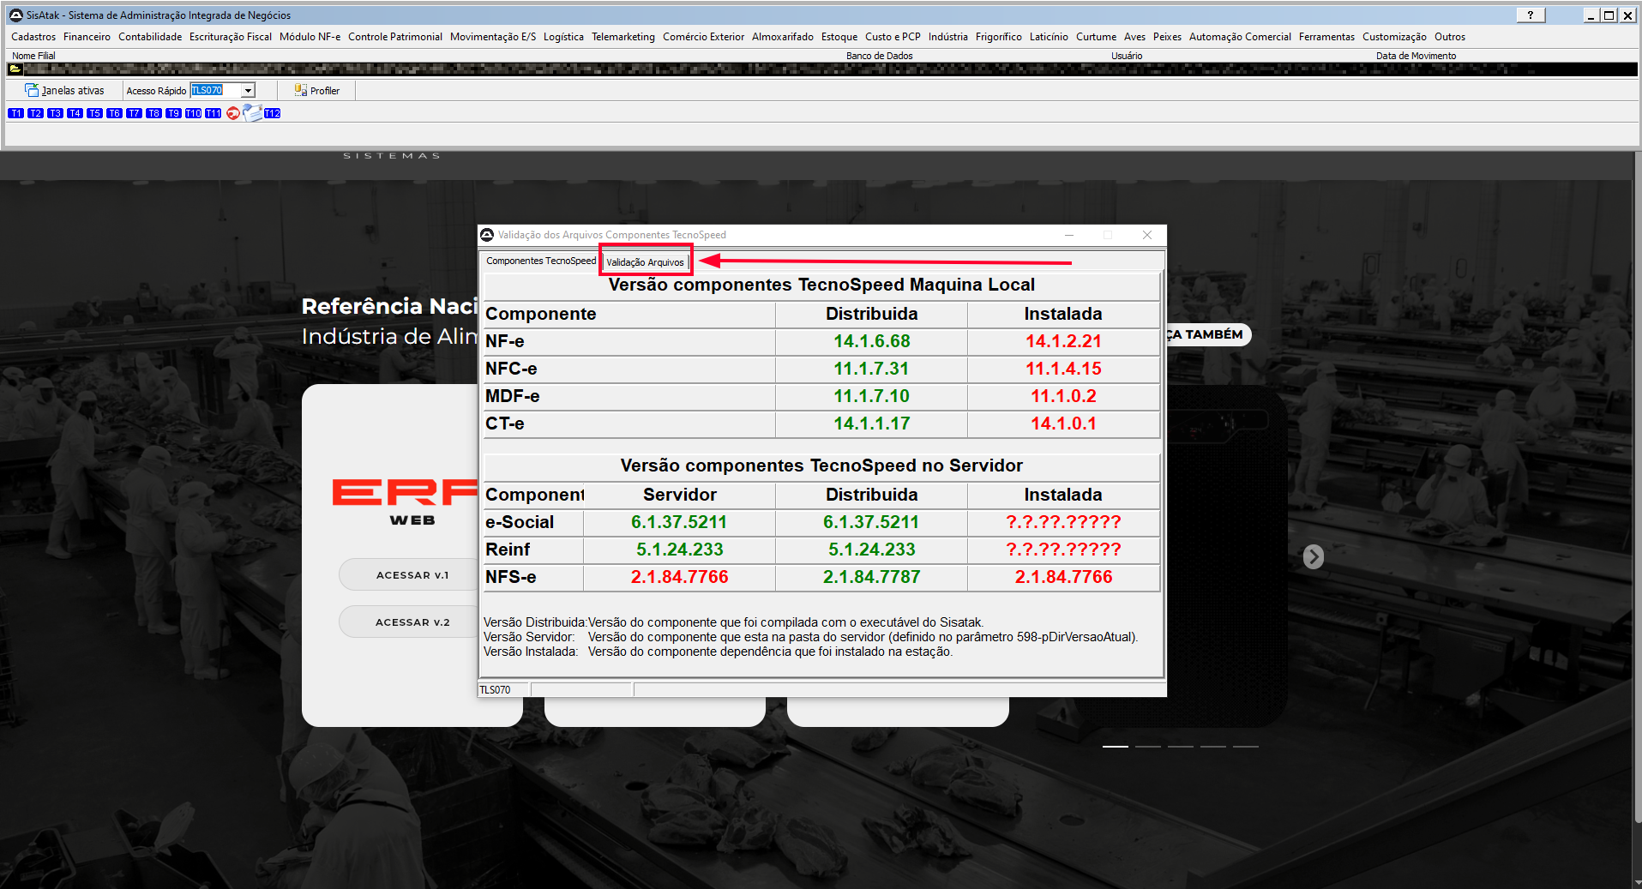The image size is (1642, 889).
Task: Click the T2 shortcut icon
Action: 35,113
